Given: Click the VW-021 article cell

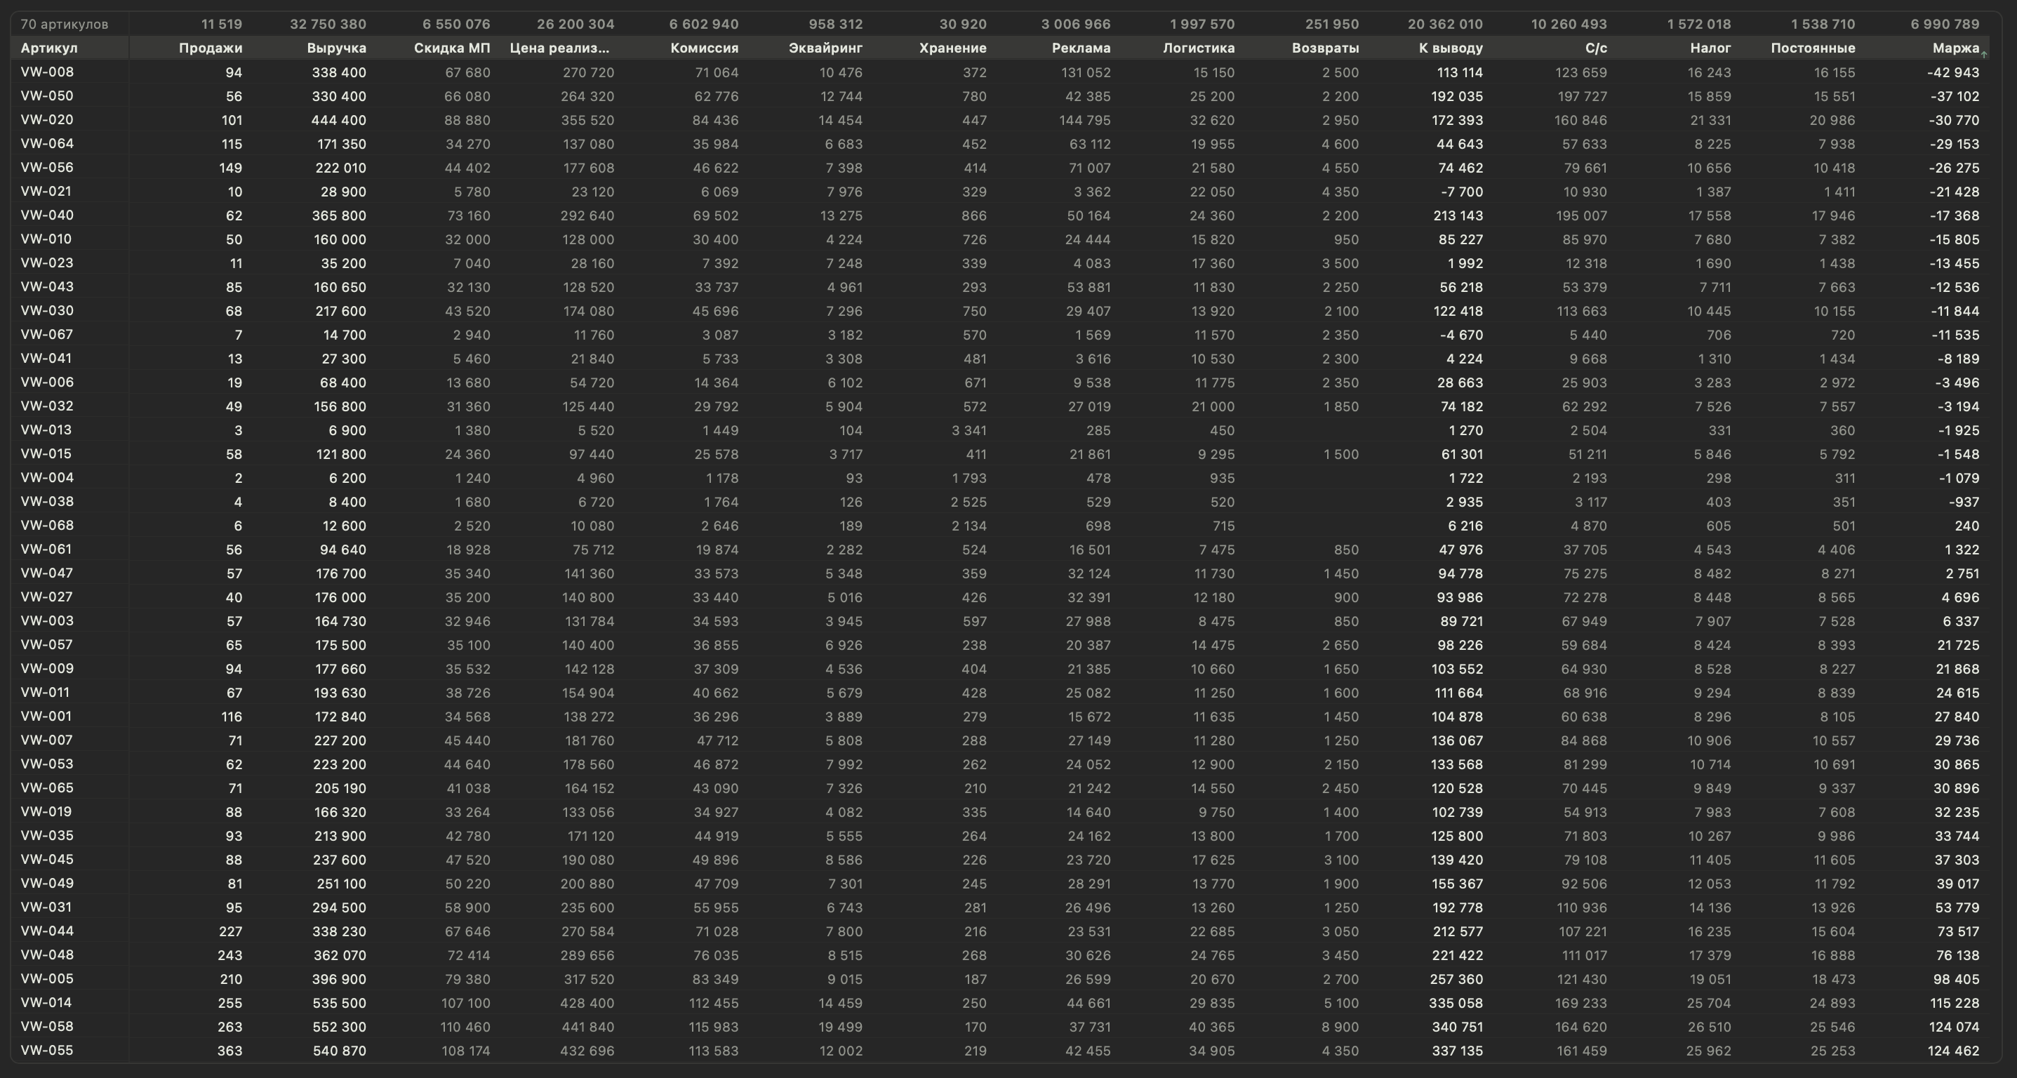Looking at the screenshot, I should coord(46,191).
